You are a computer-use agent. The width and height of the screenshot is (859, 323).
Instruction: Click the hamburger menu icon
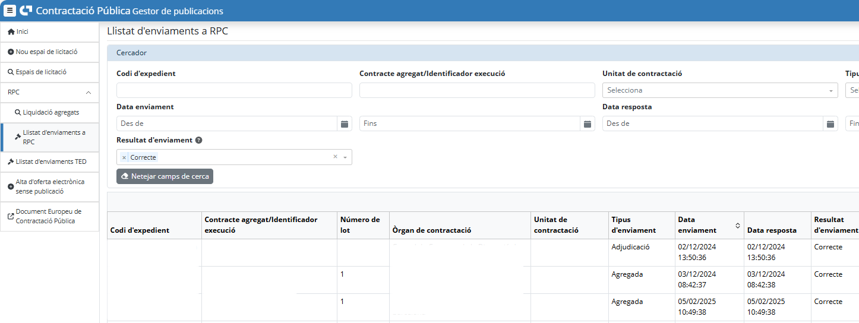(10, 11)
